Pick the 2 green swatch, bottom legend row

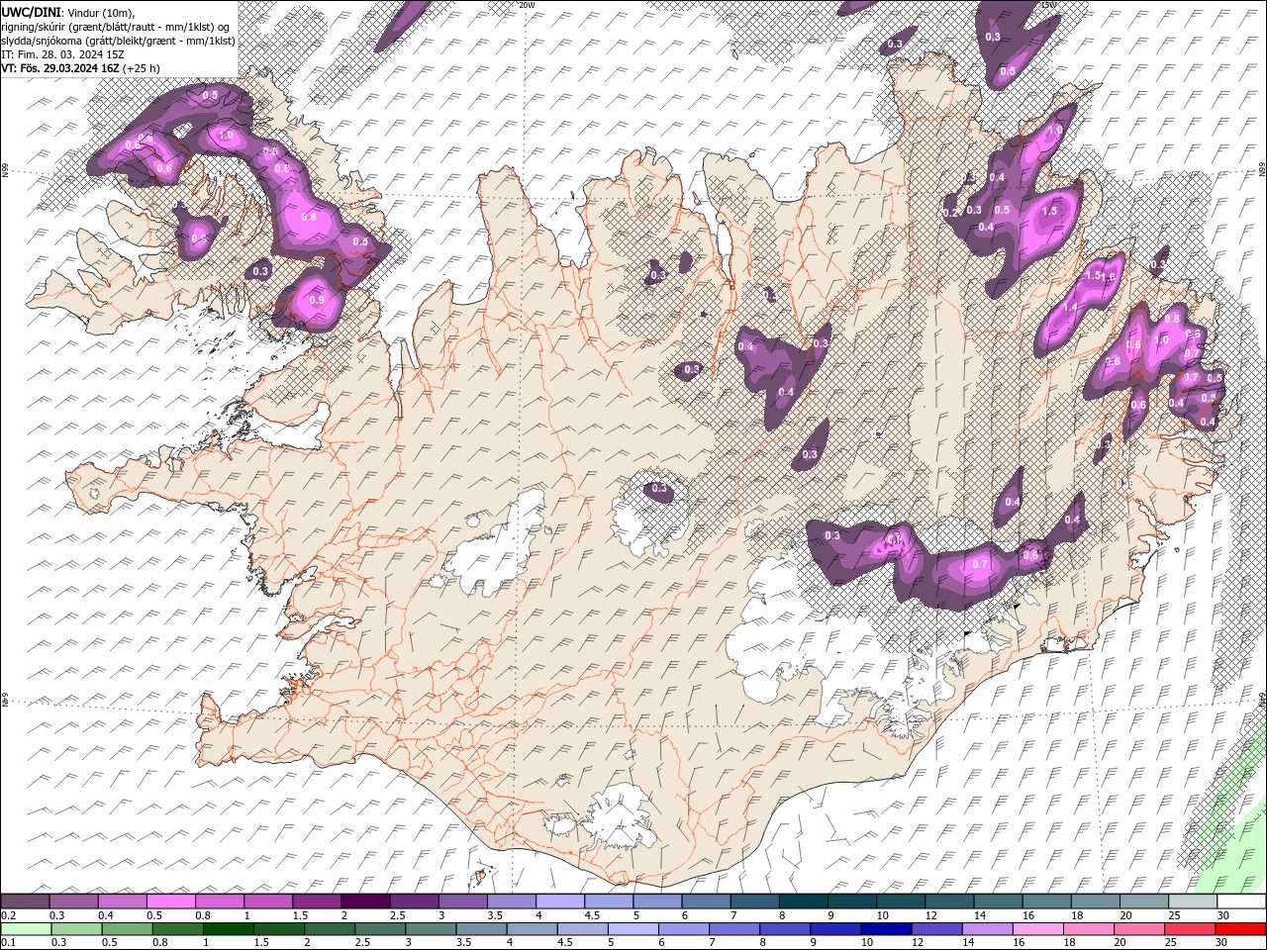[330, 929]
